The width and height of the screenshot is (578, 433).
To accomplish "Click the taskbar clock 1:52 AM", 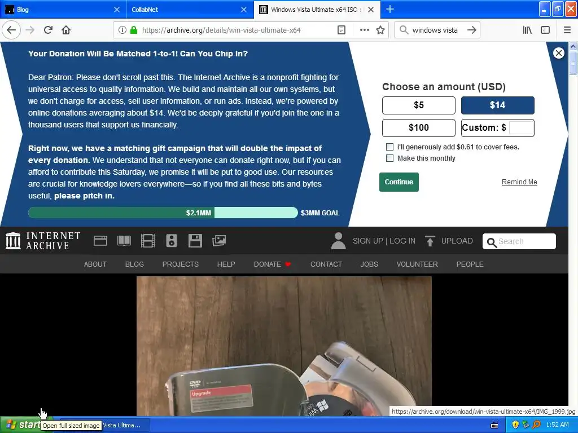I will 557,425.
